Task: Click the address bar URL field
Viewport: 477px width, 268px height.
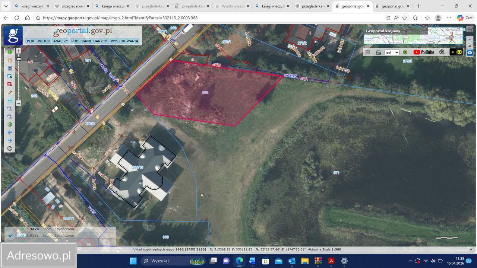Action: click(x=209, y=18)
